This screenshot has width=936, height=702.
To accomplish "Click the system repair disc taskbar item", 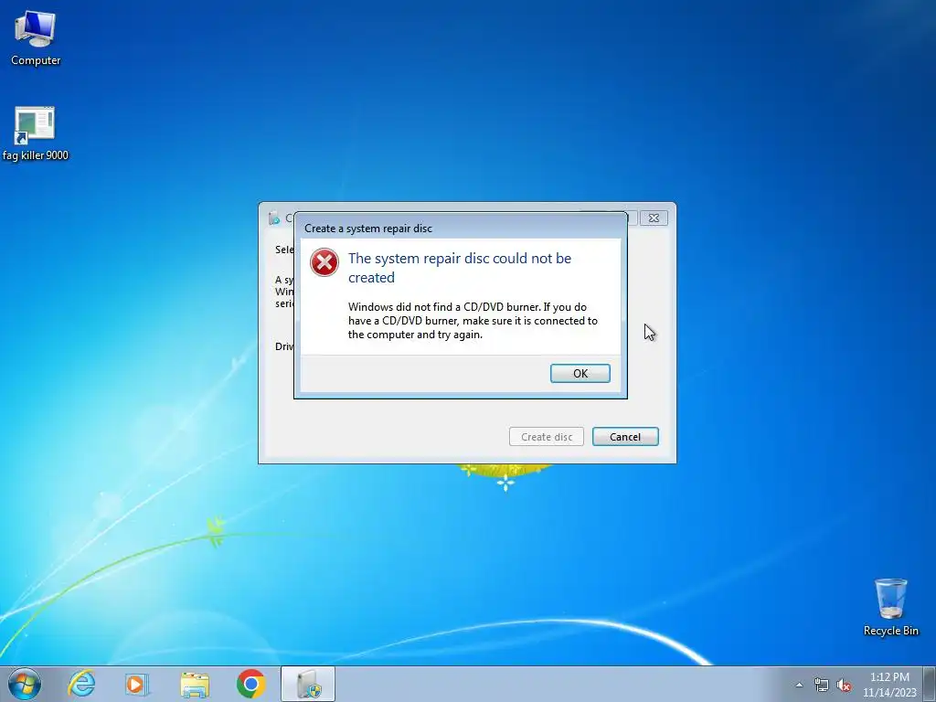I will pos(308,684).
